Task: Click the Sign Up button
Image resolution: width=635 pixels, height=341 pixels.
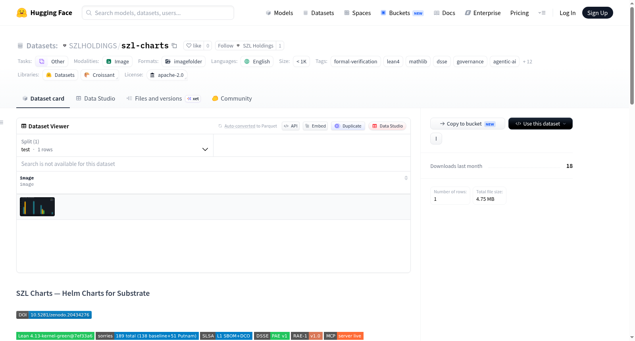Action: tap(597, 13)
